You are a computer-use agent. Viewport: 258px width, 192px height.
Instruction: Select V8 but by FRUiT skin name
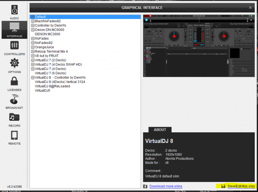[47, 56]
